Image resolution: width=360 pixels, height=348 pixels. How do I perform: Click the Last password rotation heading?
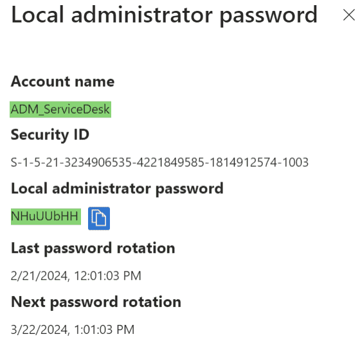(93, 248)
